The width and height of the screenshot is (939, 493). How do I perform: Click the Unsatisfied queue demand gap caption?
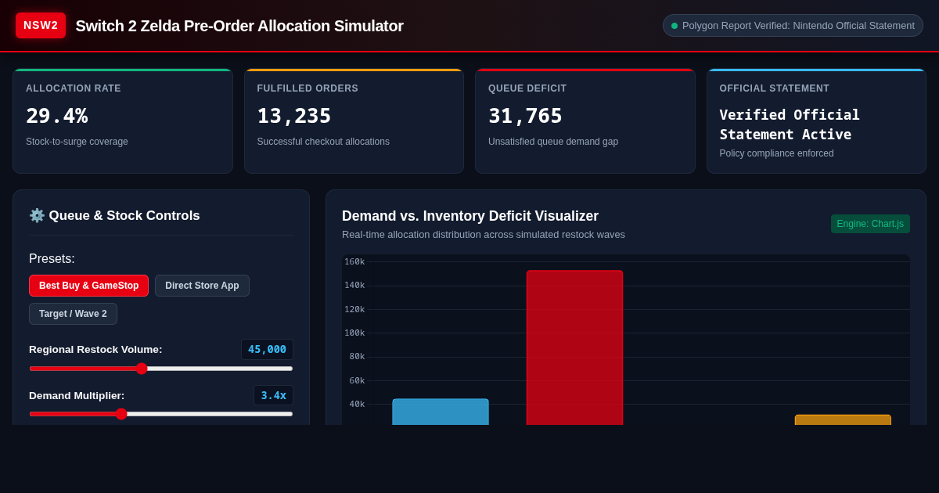[x=553, y=142]
